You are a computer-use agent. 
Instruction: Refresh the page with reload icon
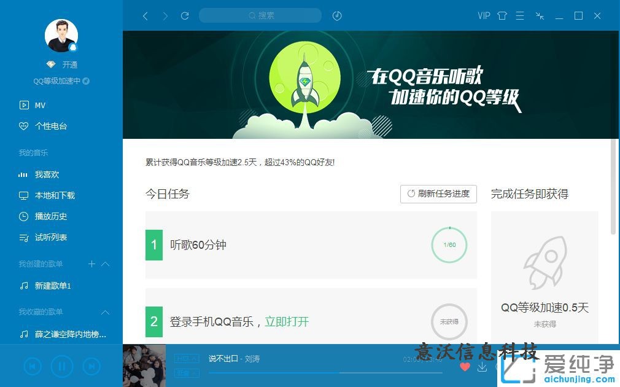click(185, 16)
